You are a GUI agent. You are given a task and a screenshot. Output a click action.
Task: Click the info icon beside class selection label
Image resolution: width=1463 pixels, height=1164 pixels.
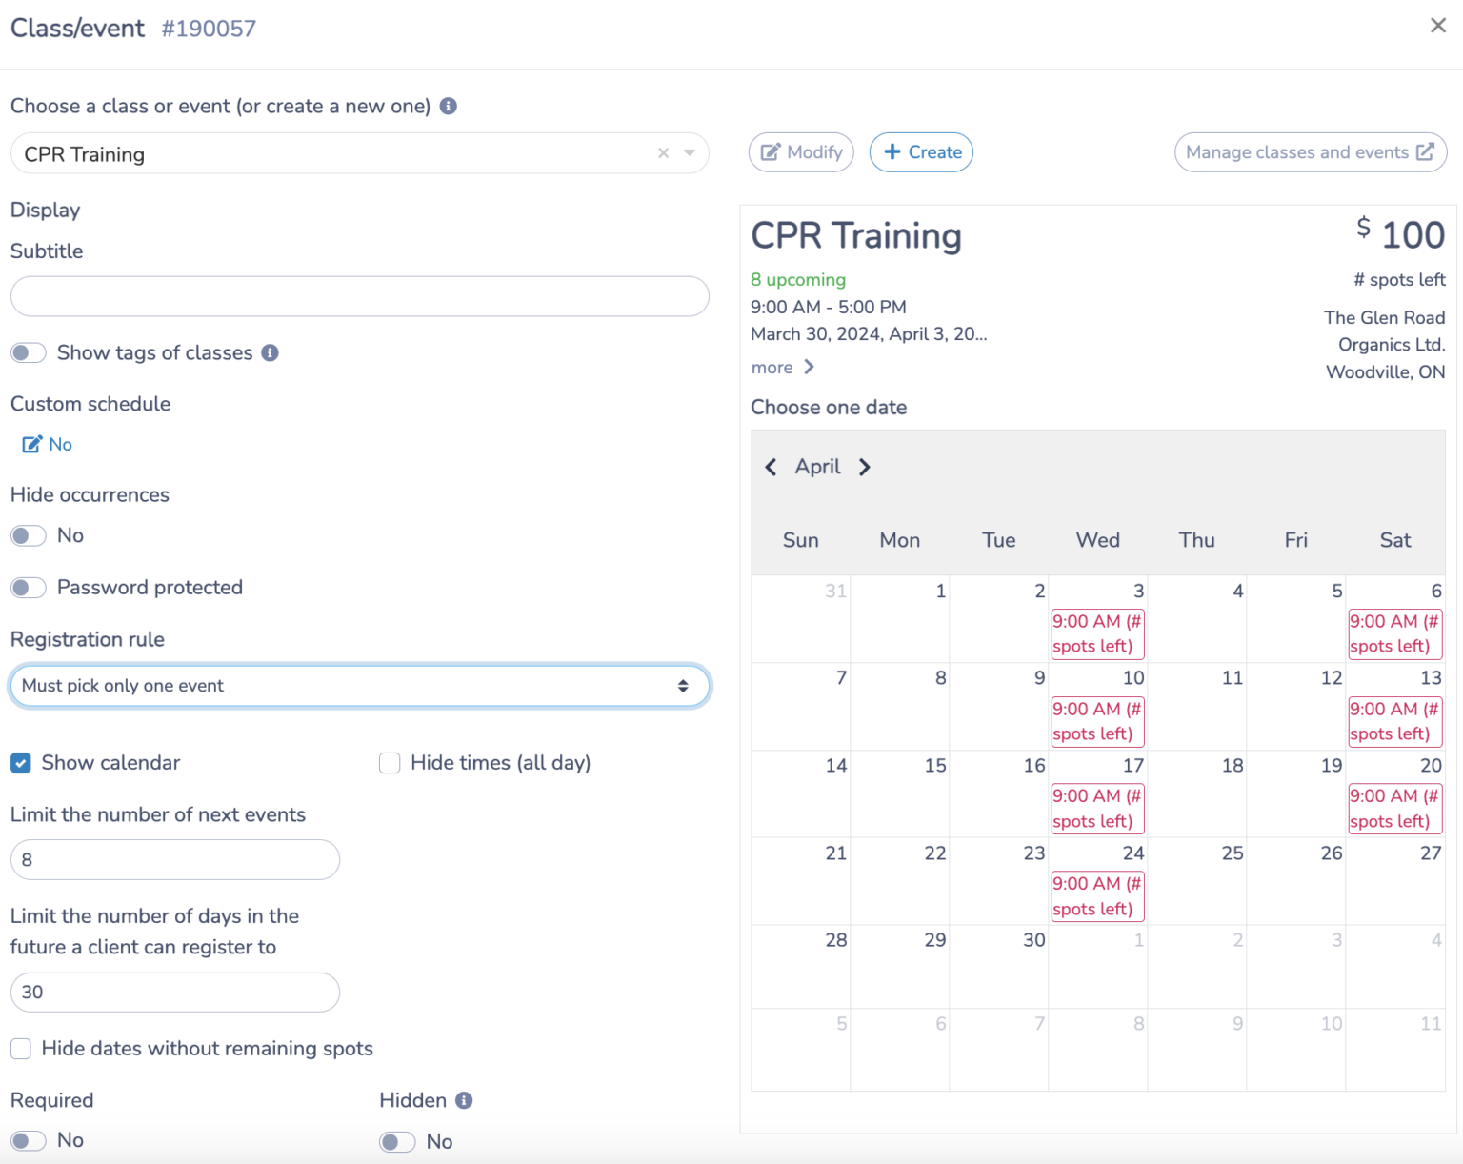(448, 106)
